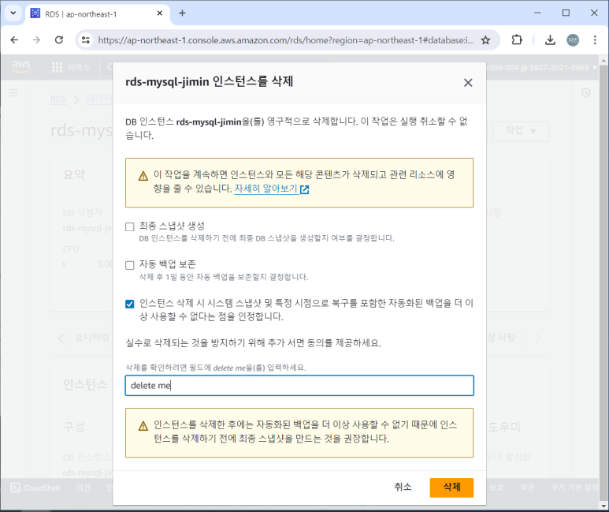Close the delete instance dialog with X
Screen dimensions: 609x512
tap(468, 83)
